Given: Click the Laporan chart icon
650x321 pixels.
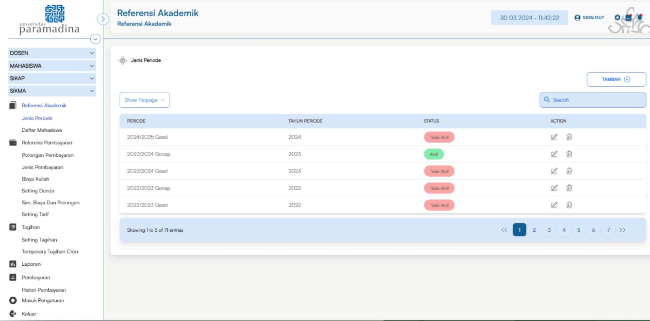Looking at the screenshot, I should pos(13,264).
